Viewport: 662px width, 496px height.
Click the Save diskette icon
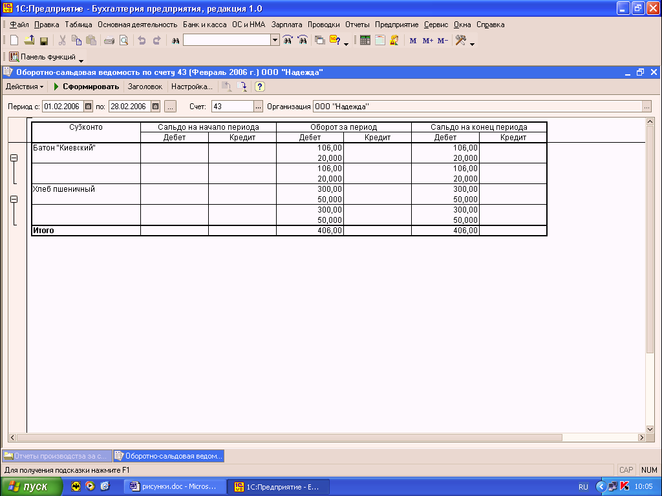coord(44,40)
